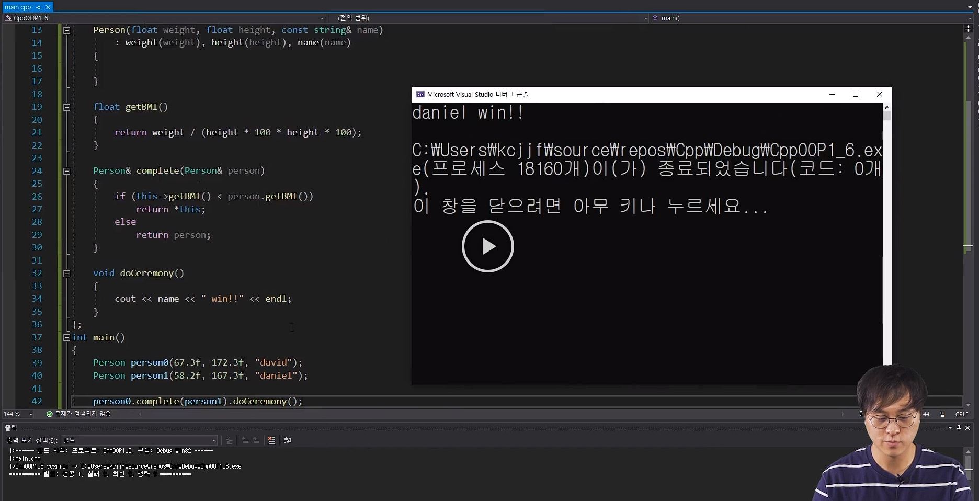Close the main.cpp tab

tap(48, 7)
